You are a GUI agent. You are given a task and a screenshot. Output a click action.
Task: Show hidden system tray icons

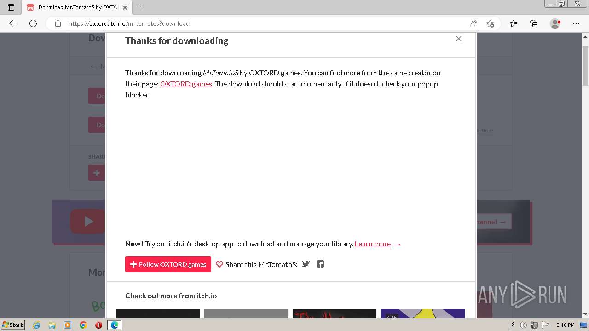[x=514, y=325]
